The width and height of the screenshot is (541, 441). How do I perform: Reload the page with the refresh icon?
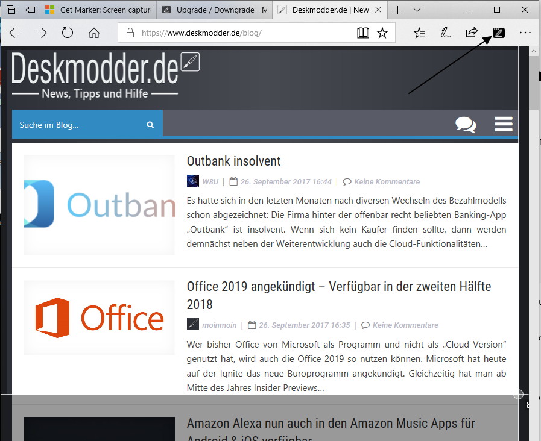(68, 33)
